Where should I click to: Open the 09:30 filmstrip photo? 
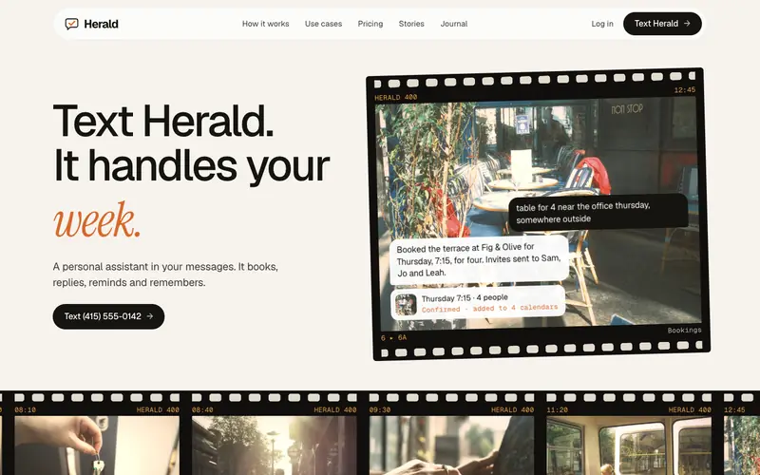(452, 445)
